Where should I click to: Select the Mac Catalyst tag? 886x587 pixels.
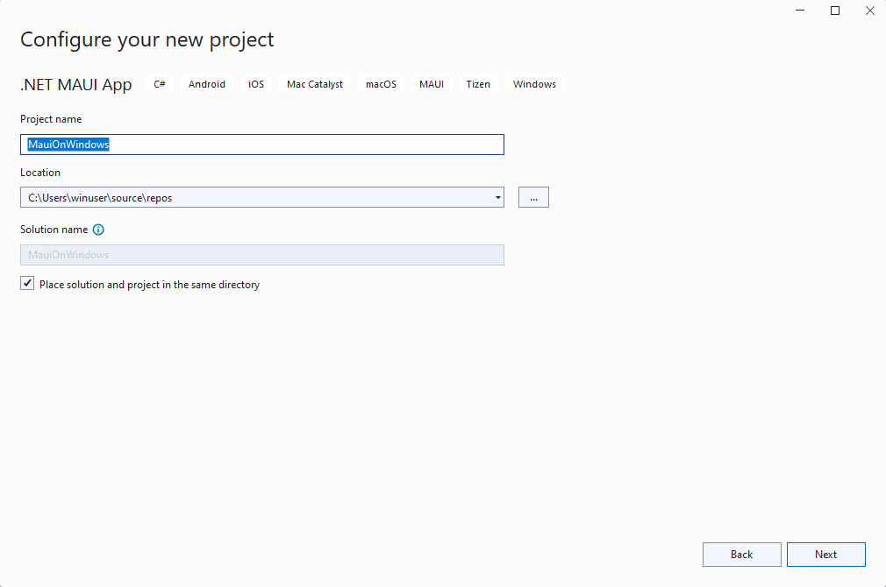314,84
